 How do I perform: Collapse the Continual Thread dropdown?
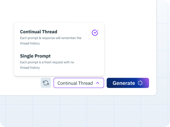[79, 83]
